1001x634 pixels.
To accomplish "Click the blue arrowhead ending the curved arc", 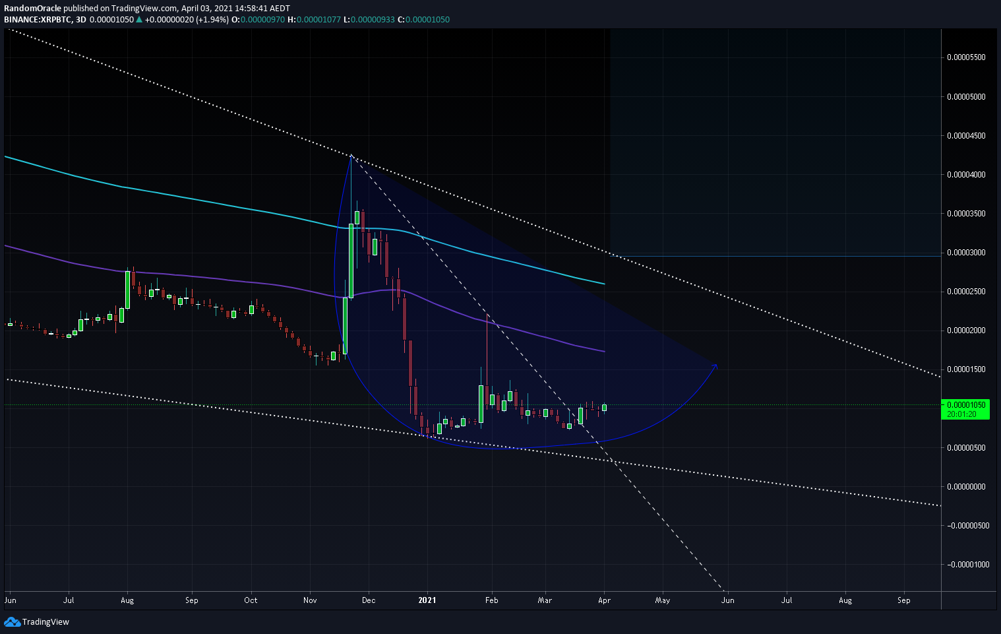I will [715, 365].
